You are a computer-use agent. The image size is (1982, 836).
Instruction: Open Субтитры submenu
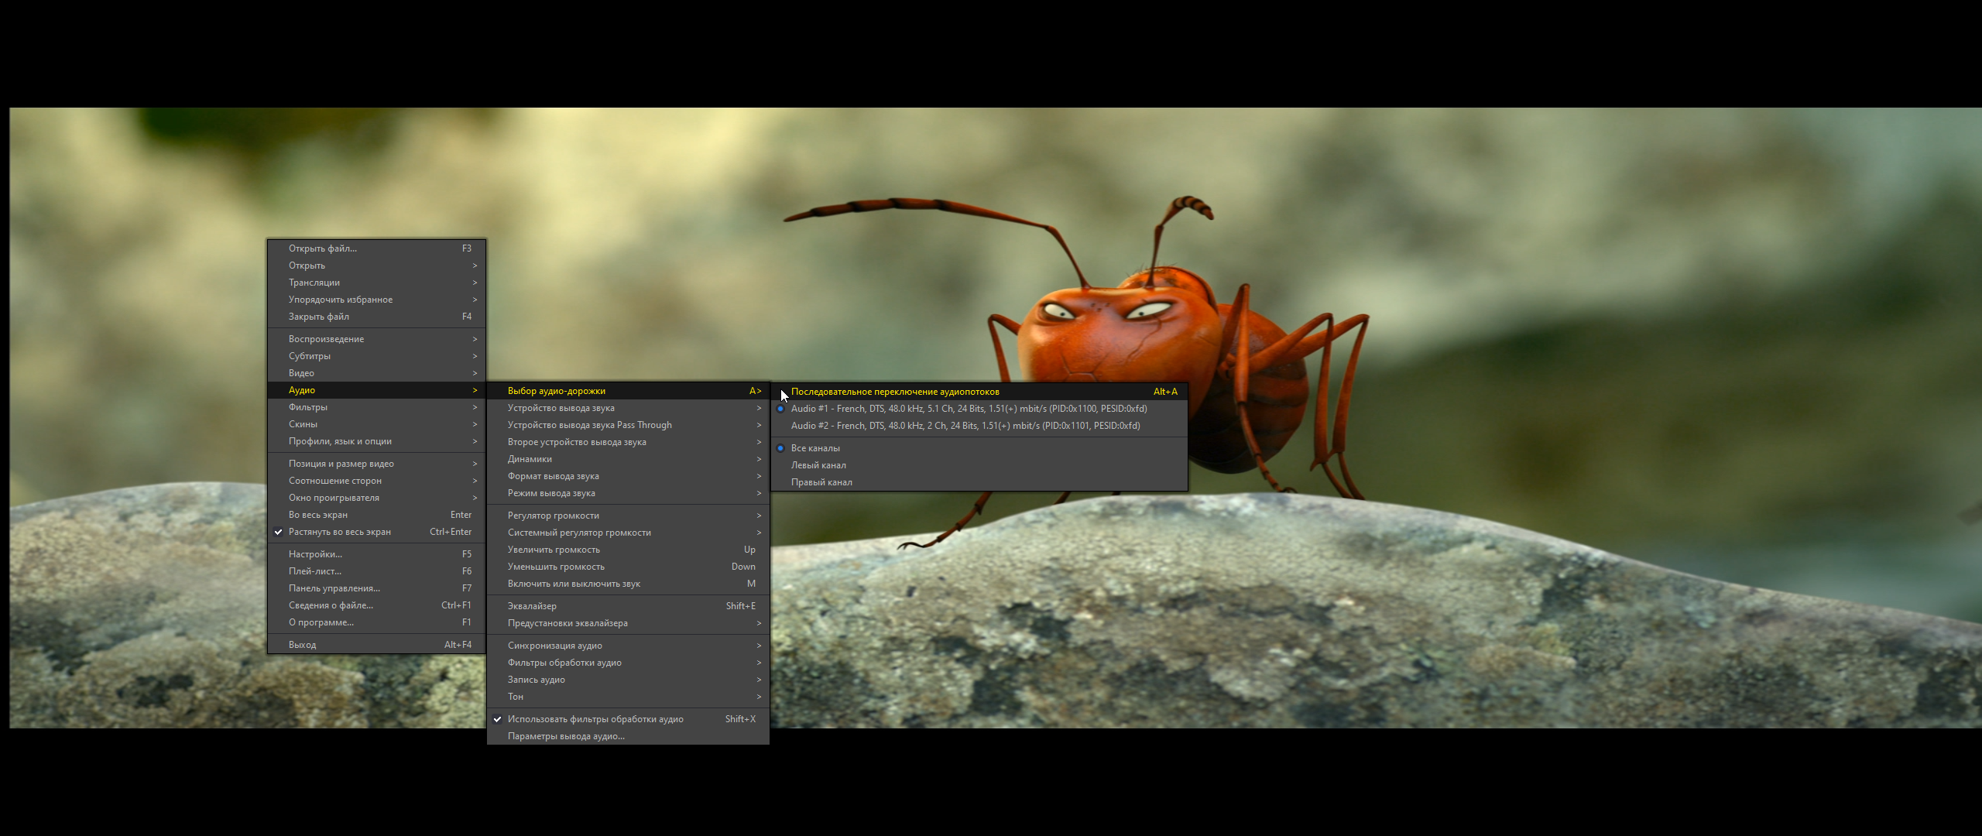309,356
